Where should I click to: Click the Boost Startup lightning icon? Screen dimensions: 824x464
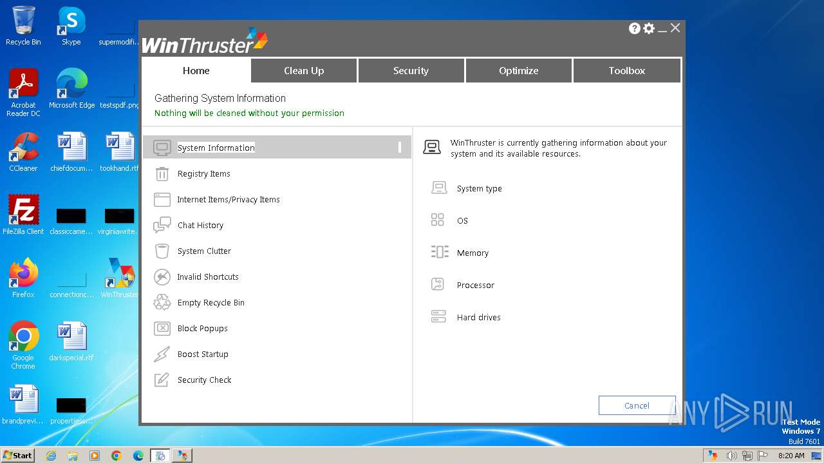point(162,354)
